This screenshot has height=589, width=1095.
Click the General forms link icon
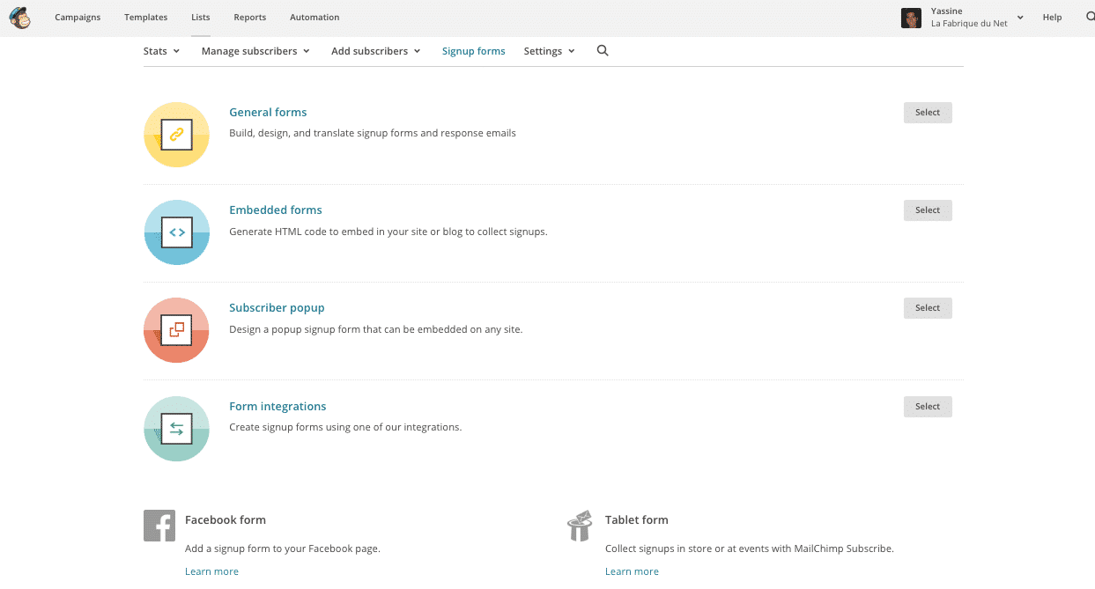pos(176,135)
